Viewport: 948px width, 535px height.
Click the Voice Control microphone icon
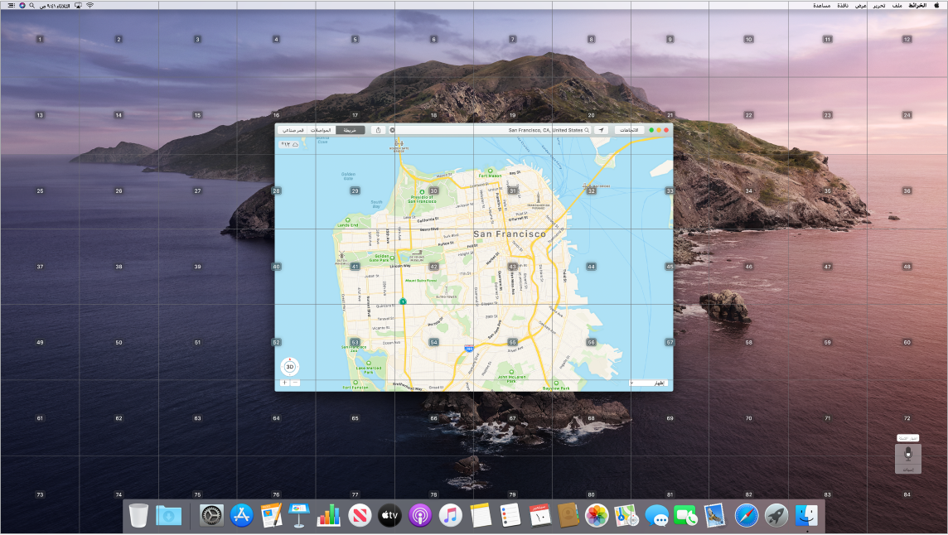point(908,454)
